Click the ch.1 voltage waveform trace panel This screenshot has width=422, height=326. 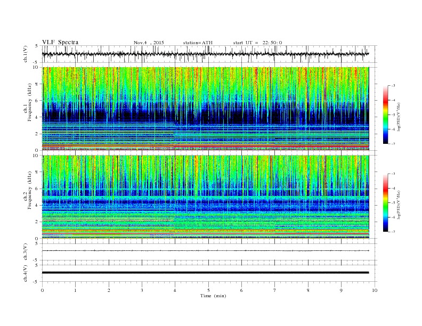click(209, 54)
